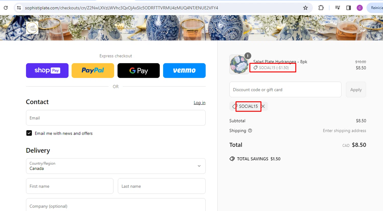Toggle the browser side panel icon
The height and width of the screenshot is (211, 383).
(349, 8)
